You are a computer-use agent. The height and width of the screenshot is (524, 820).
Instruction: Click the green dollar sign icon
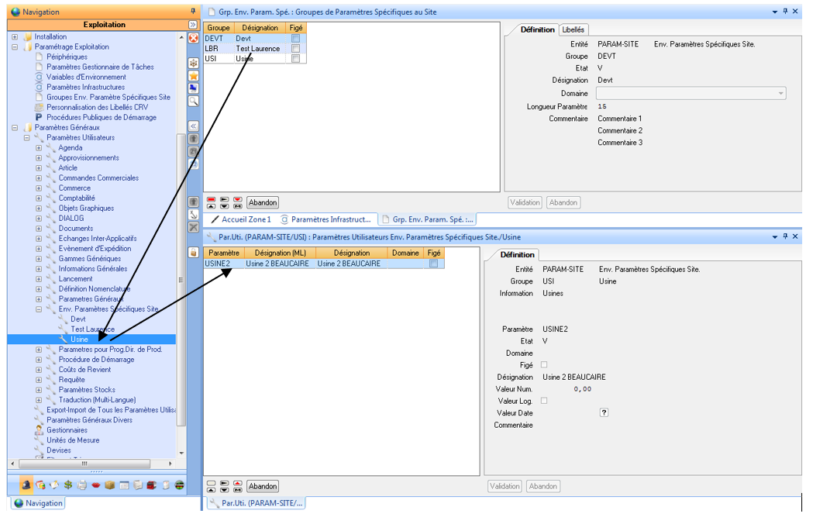pyautogui.click(x=68, y=485)
